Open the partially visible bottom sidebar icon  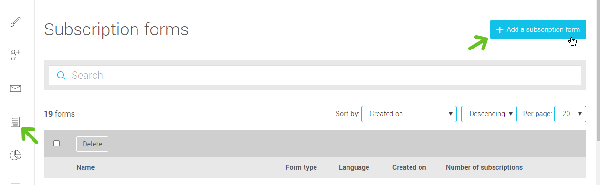pyautogui.click(x=15, y=183)
